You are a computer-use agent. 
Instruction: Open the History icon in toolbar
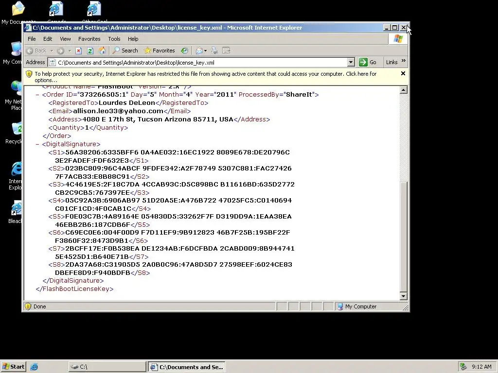click(x=184, y=51)
